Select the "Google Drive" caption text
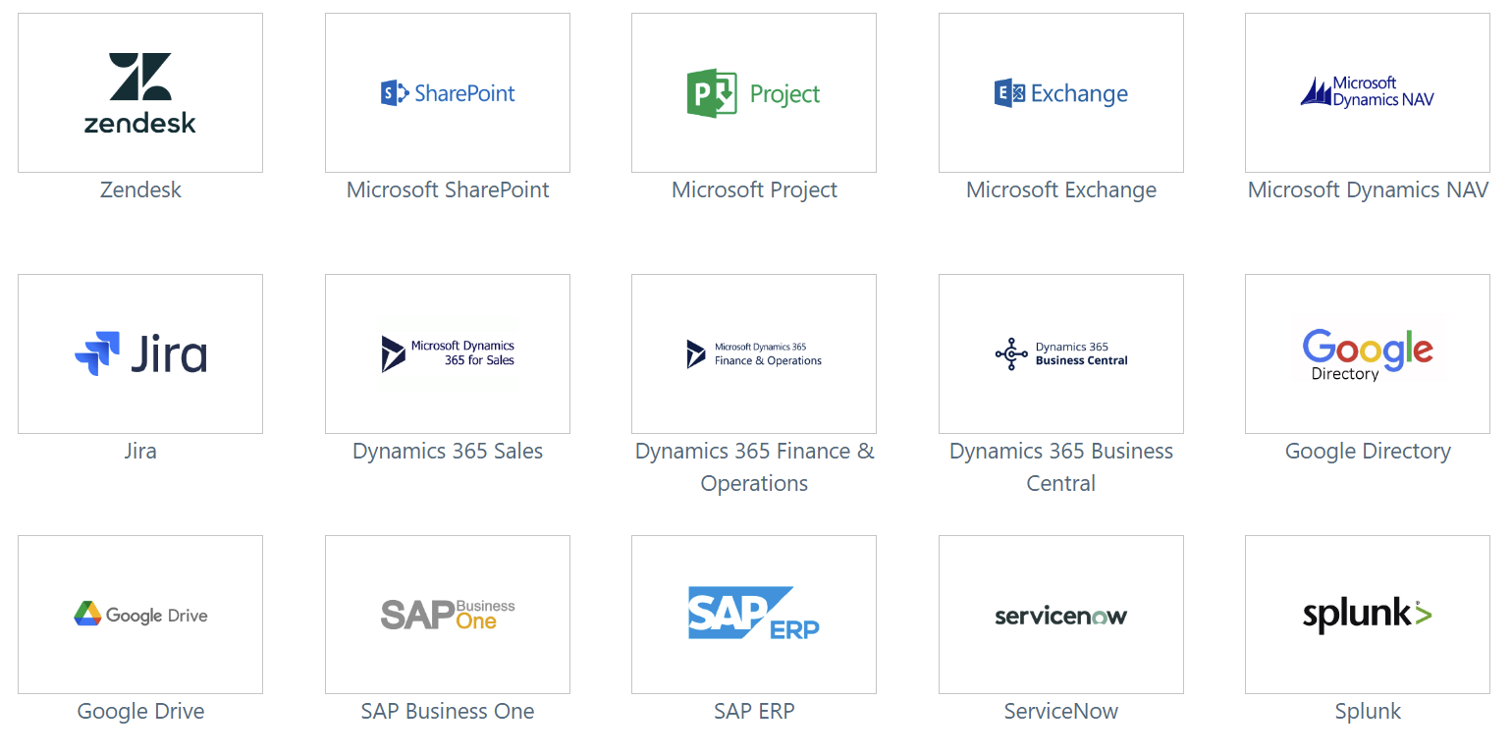Viewport: 1512px width, 755px height. pyautogui.click(x=140, y=712)
